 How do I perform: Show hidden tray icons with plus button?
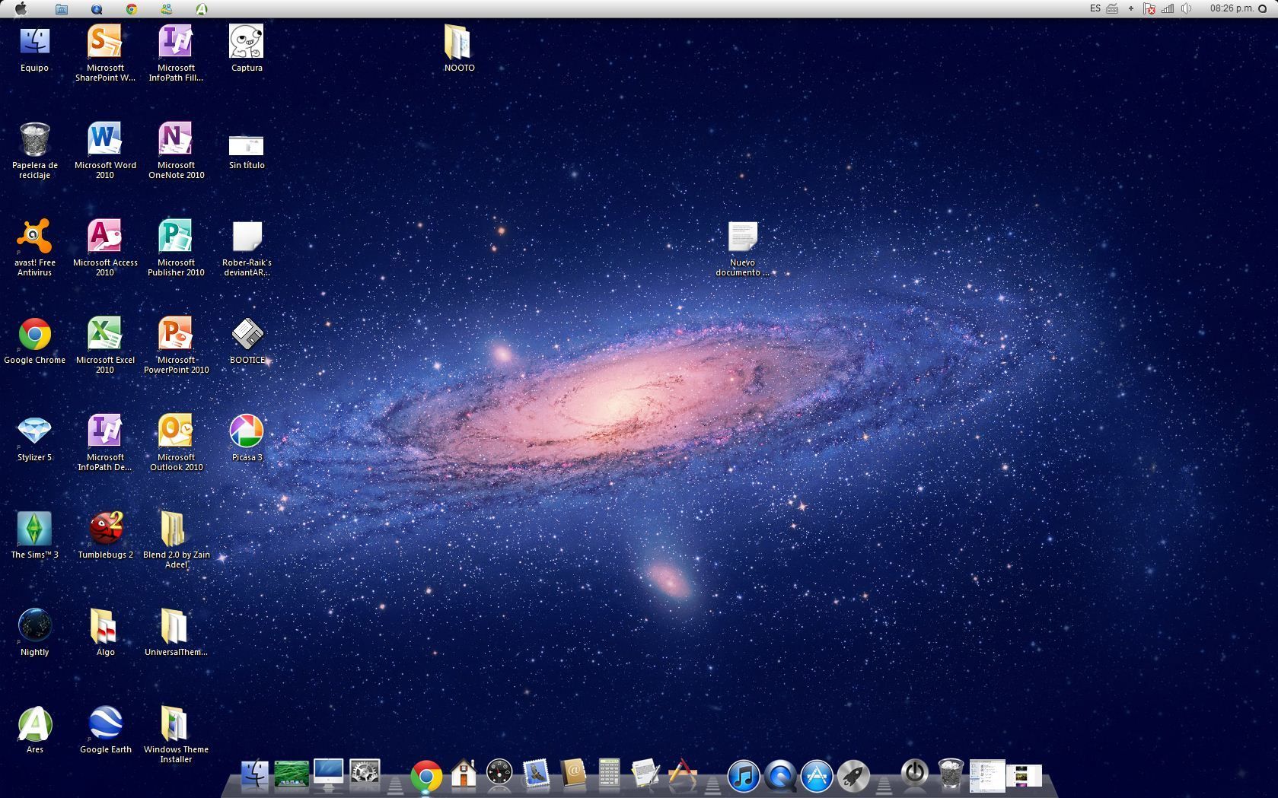tap(1130, 8)
